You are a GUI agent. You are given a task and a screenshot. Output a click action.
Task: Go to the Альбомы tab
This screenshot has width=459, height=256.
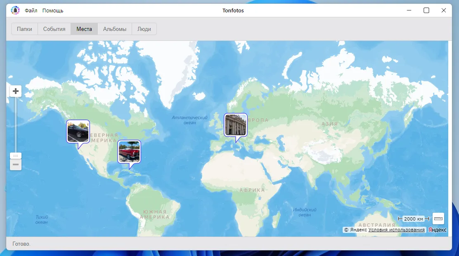pyautogui.click(x=115, y=29)
